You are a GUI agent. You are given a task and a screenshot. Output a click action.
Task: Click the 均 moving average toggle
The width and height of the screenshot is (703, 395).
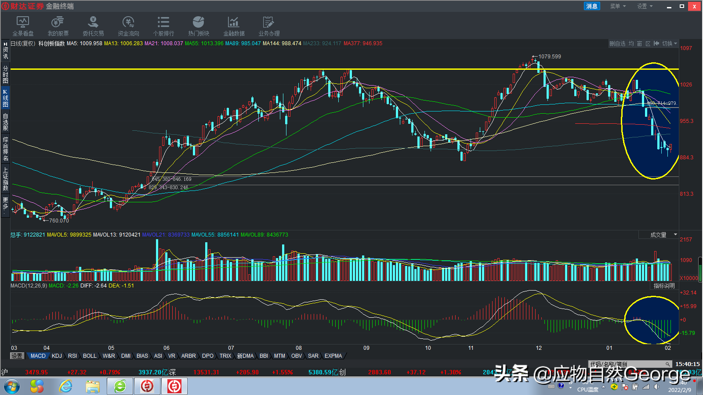click(631, 43)
